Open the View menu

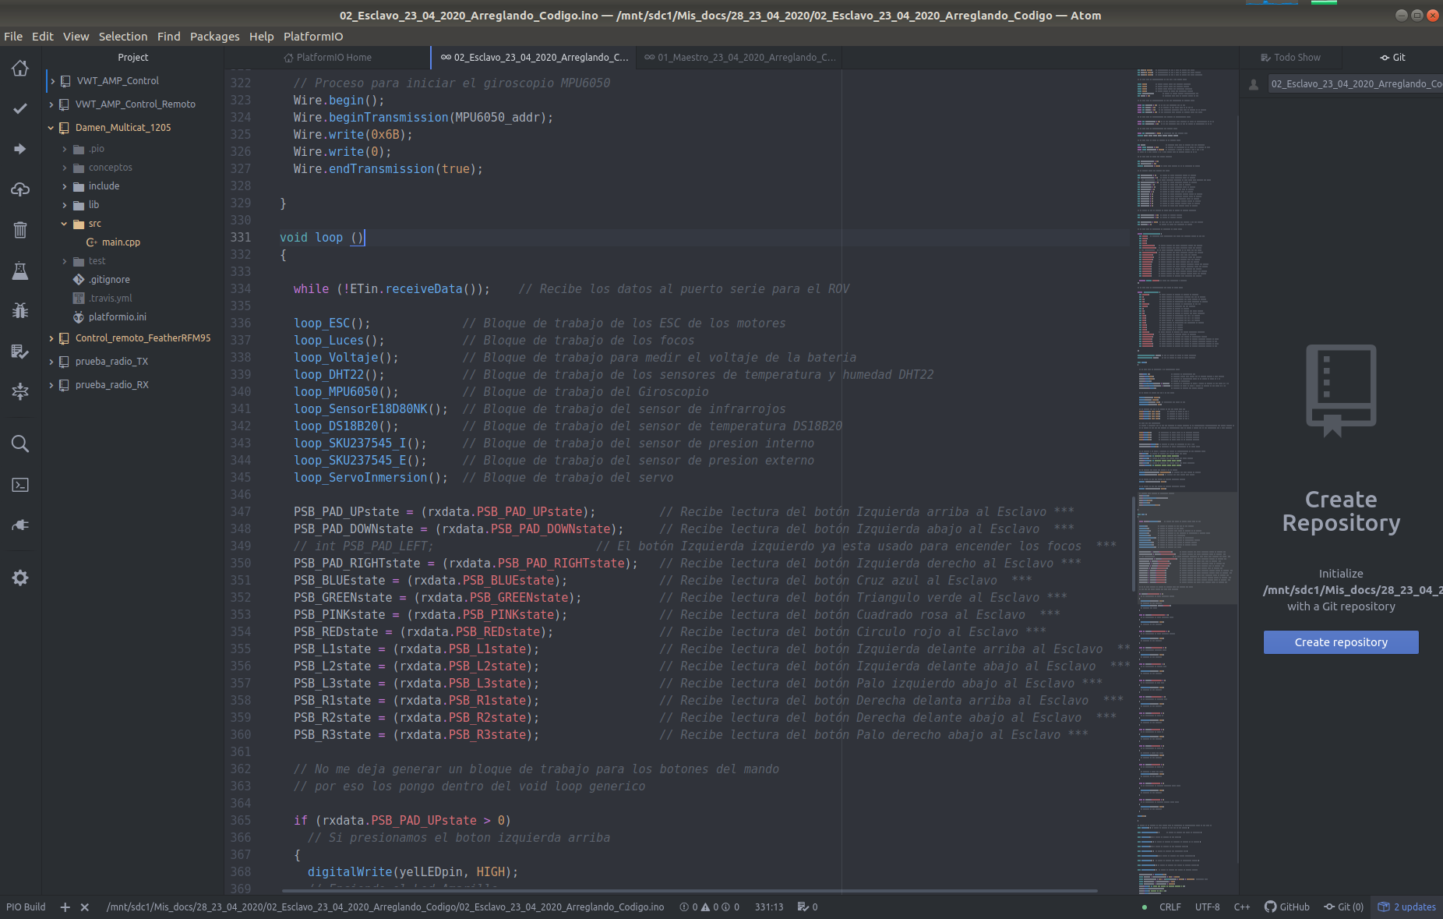76,37
